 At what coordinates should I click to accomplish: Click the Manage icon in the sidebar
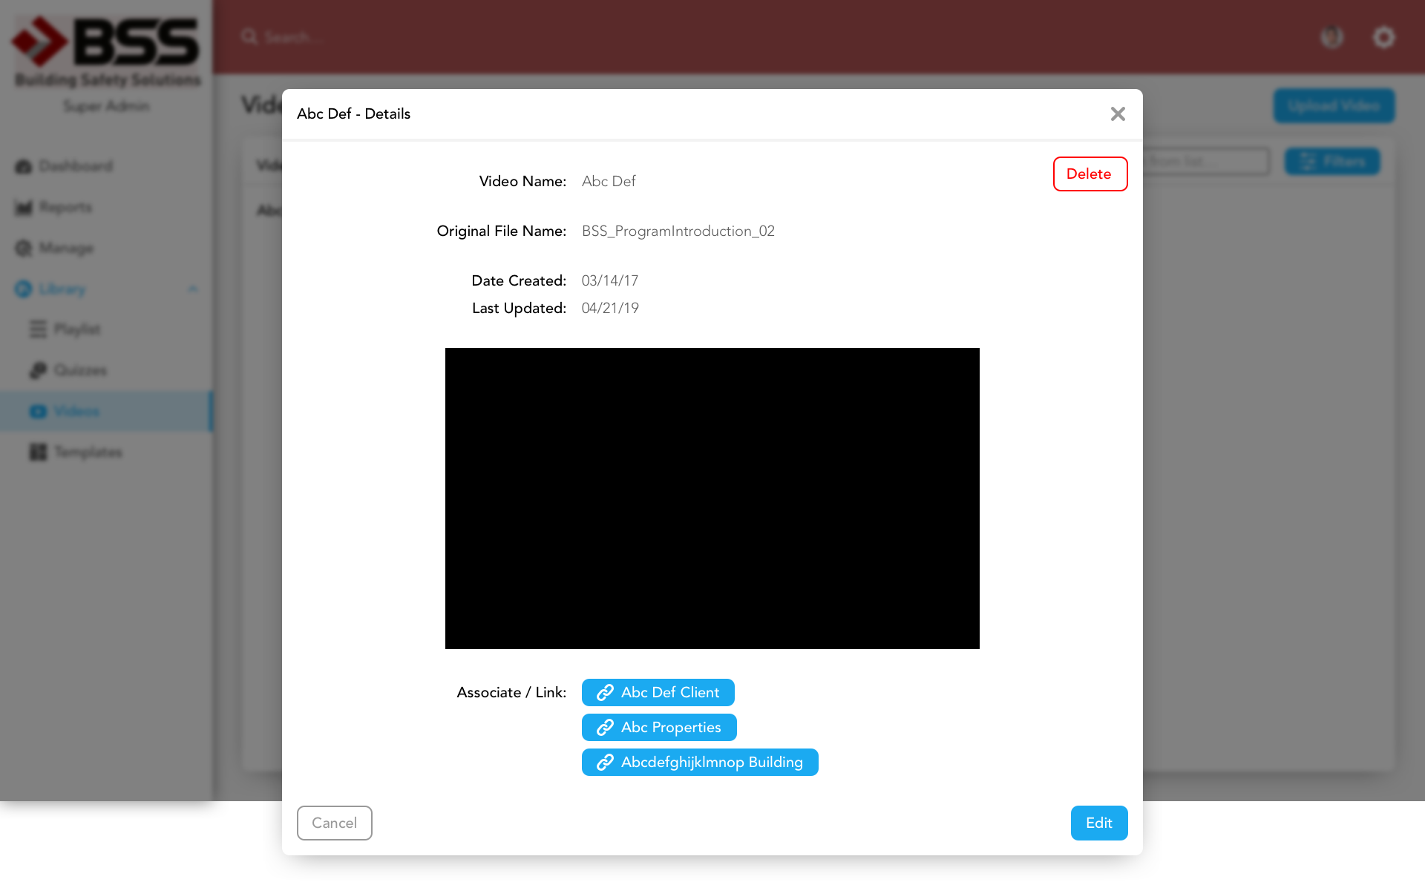point(24,248)
